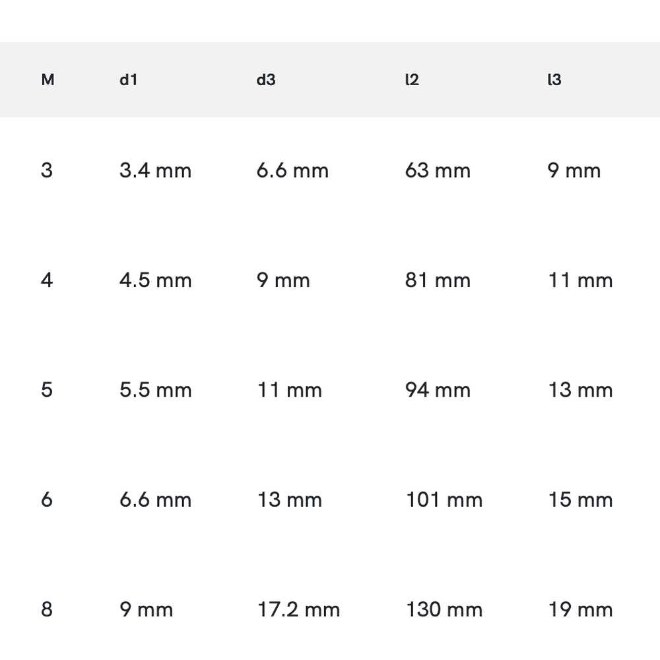Select the 5.5 mm cell

[x=155, y=390]
